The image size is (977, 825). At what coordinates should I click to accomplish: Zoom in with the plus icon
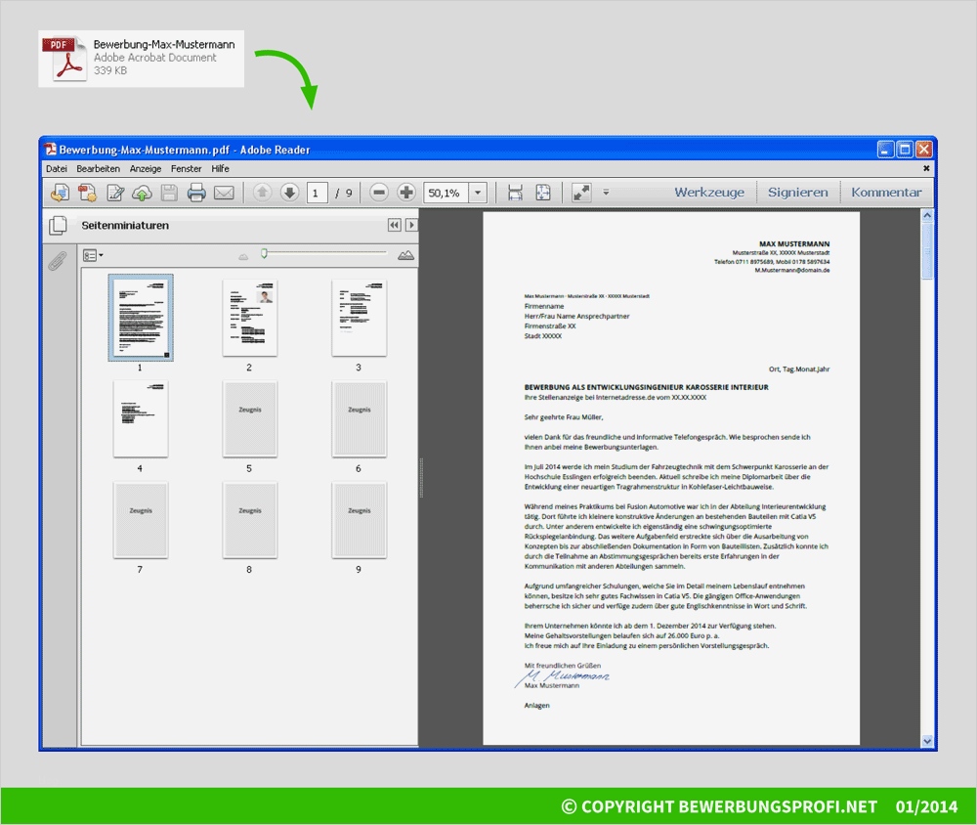(407, 193)
